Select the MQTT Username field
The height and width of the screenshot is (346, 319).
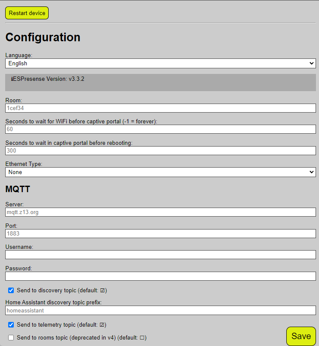click(x=159, y=254)
